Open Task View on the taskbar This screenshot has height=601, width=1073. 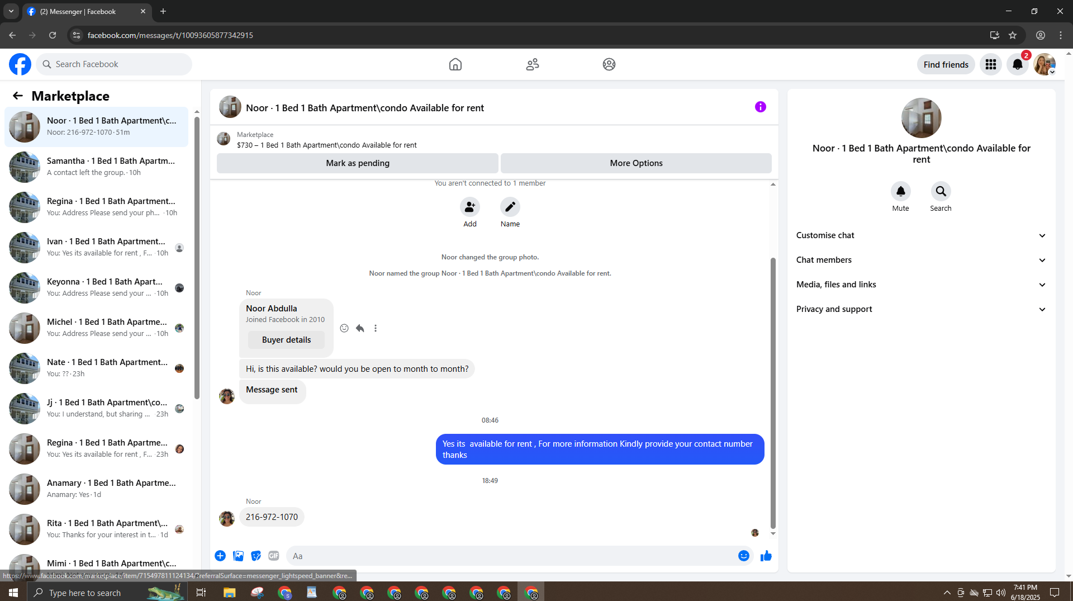tap(201, 593)
